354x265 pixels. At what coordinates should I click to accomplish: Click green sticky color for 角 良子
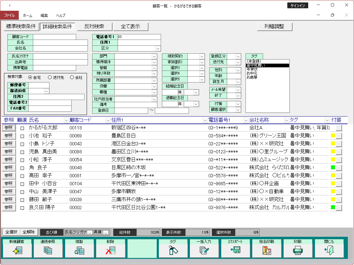tap(333, 167)
